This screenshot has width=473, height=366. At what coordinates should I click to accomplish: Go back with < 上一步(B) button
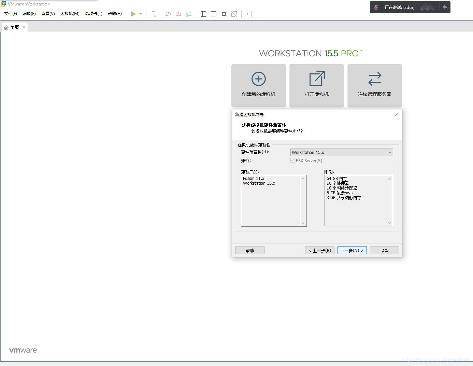coord(320,250)
